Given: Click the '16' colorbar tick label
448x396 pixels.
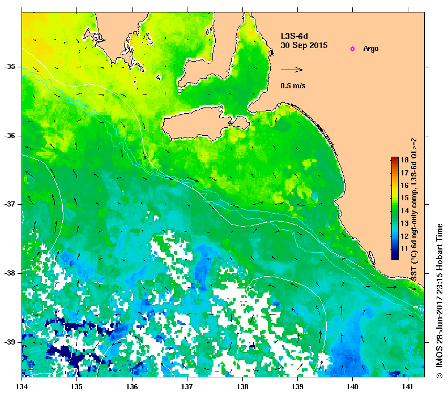Looking at the screenshot, I should point(404,186).
